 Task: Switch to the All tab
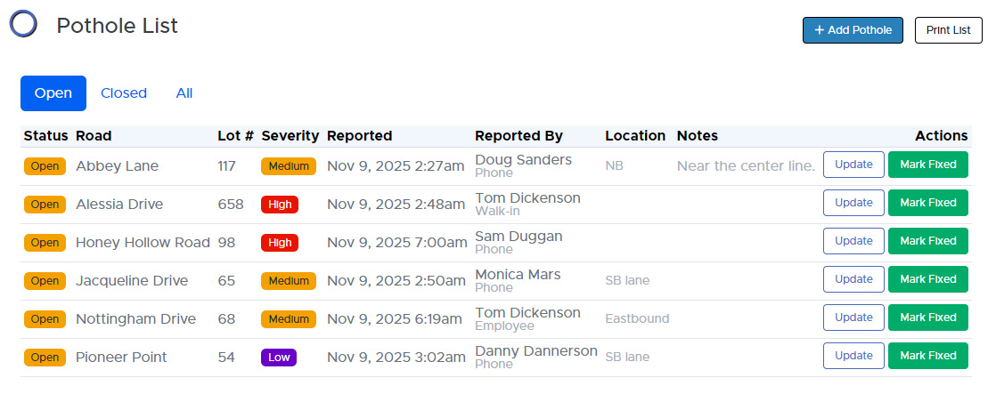coord(184,93)
